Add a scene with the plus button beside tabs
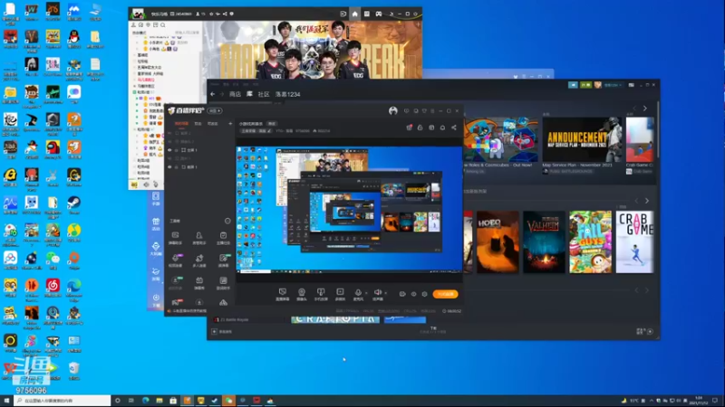This screenshot has height=407, width=725. pos(230,124)
